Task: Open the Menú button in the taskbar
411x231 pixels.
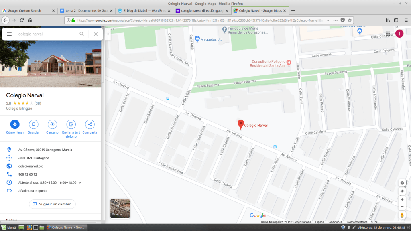Action: [9, 227]
